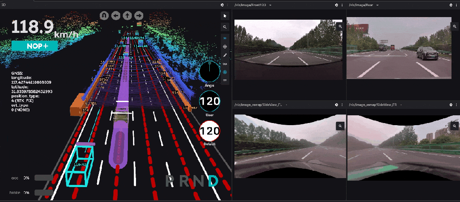
Task: Click the crosshair target tool icon
Action: point(225,47)
